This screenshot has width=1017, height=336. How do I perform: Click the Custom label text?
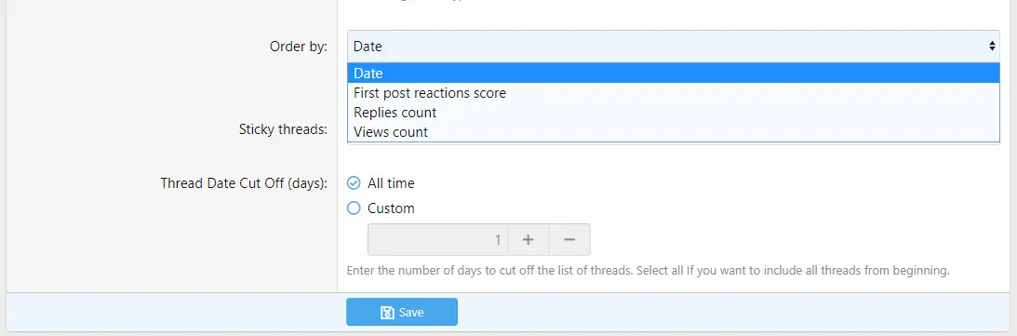(x=391, y=208)
